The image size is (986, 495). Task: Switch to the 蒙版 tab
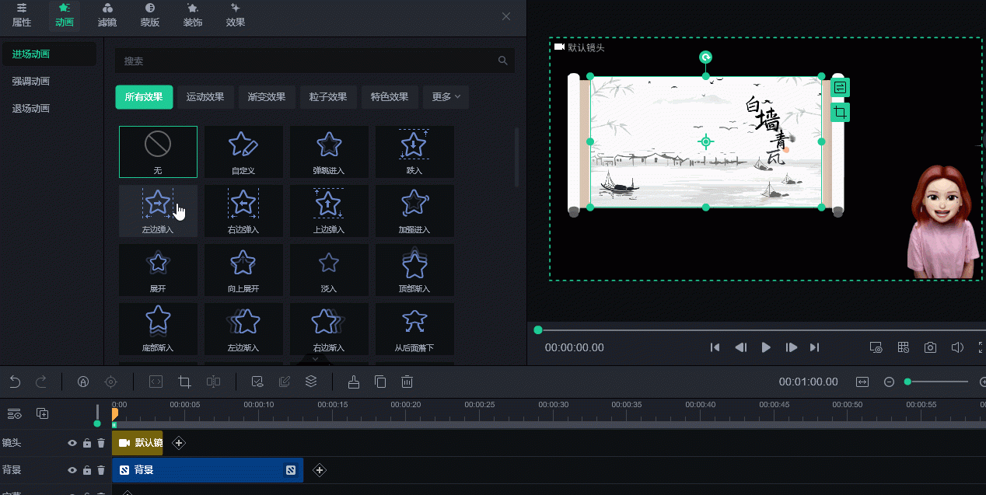[150, 15]
